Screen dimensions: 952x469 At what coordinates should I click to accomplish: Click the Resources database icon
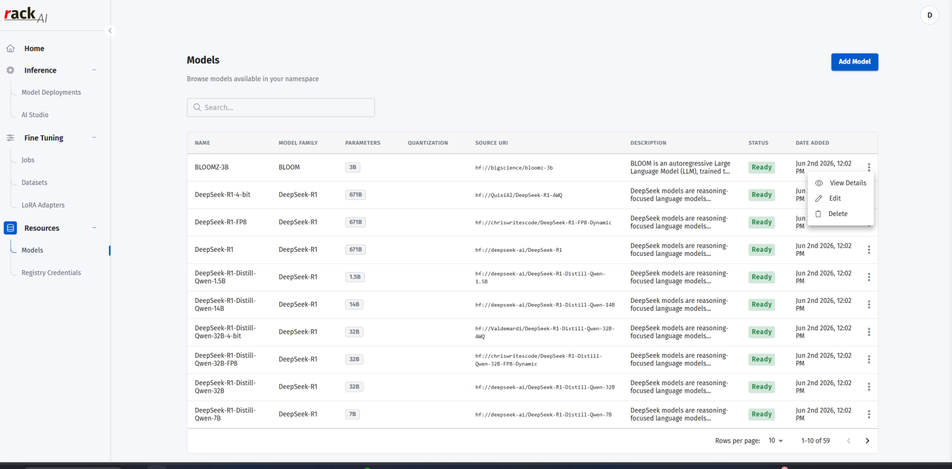tap(10, 228)
